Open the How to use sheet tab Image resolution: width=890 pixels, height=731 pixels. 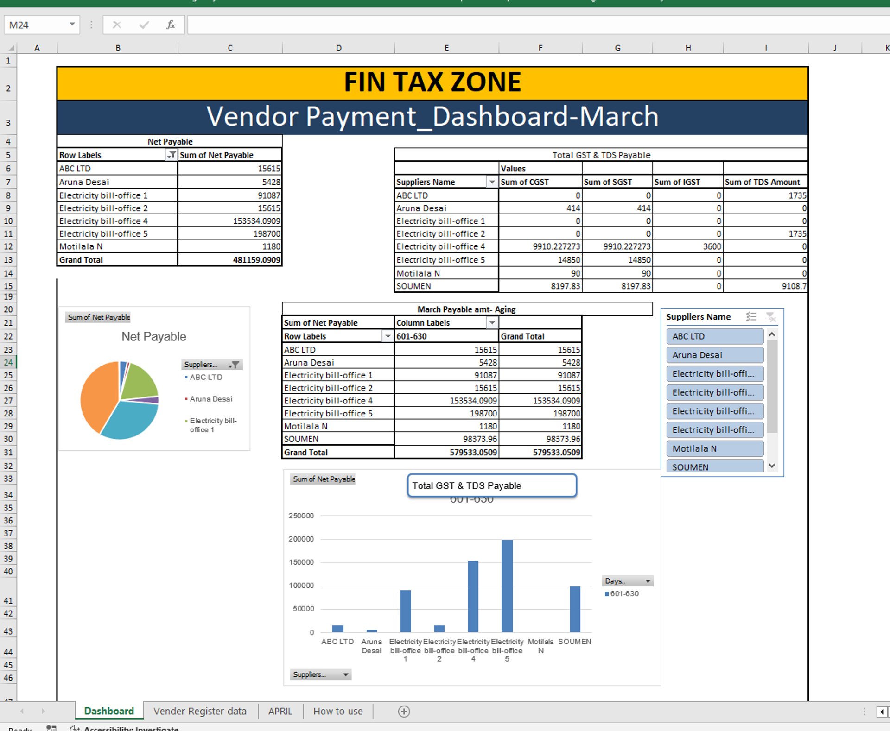[337, 711]
